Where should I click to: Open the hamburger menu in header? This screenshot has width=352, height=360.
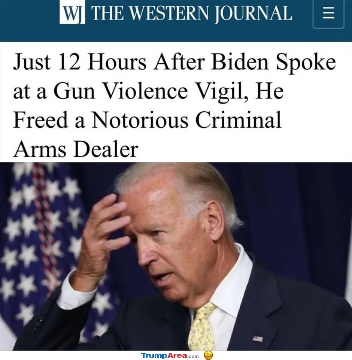point(328,13)
